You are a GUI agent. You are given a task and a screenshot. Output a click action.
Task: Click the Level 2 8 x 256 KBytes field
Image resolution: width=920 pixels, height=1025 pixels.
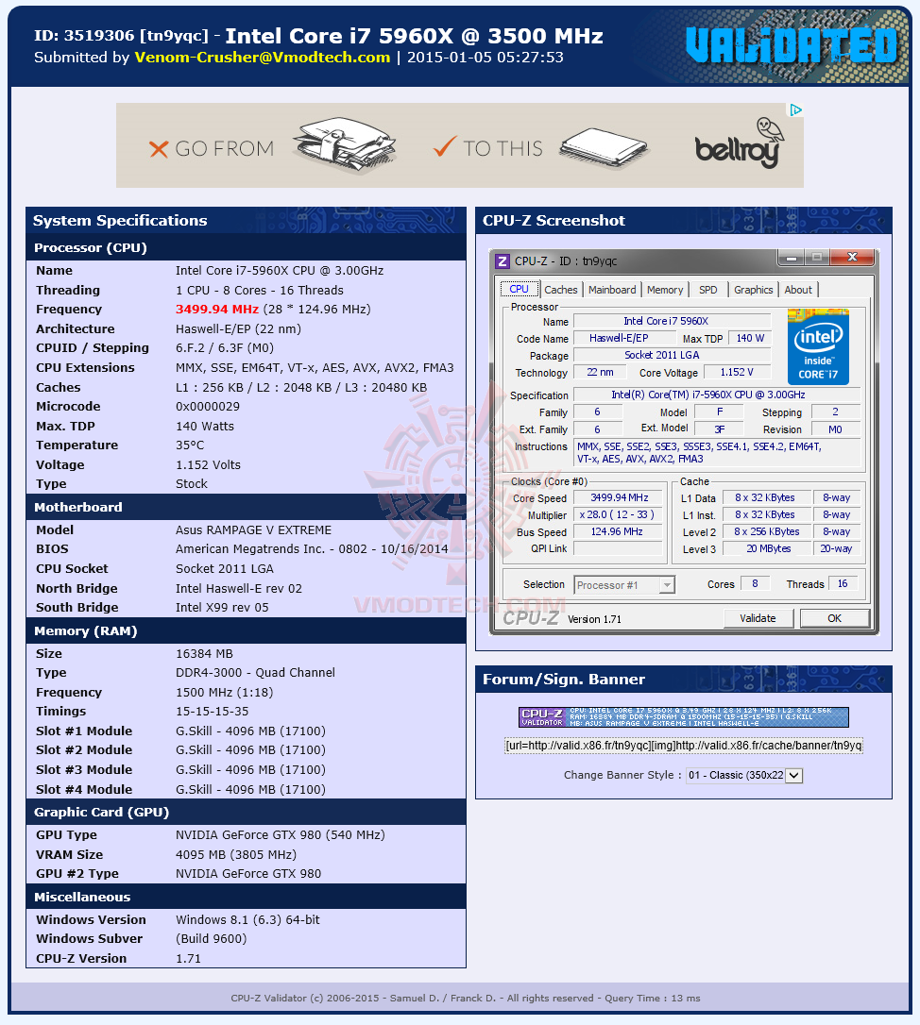[768, 532]
